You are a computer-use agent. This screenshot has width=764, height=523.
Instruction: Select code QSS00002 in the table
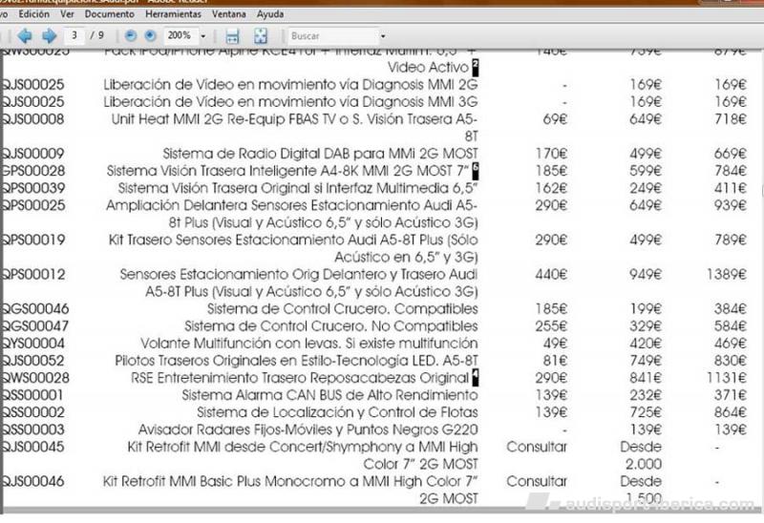click(33, 412)
